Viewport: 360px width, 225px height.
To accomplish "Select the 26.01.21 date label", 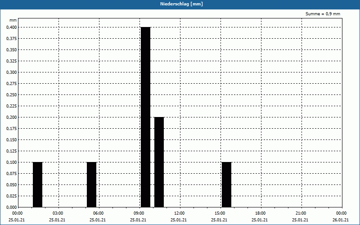I will (341, 220).
